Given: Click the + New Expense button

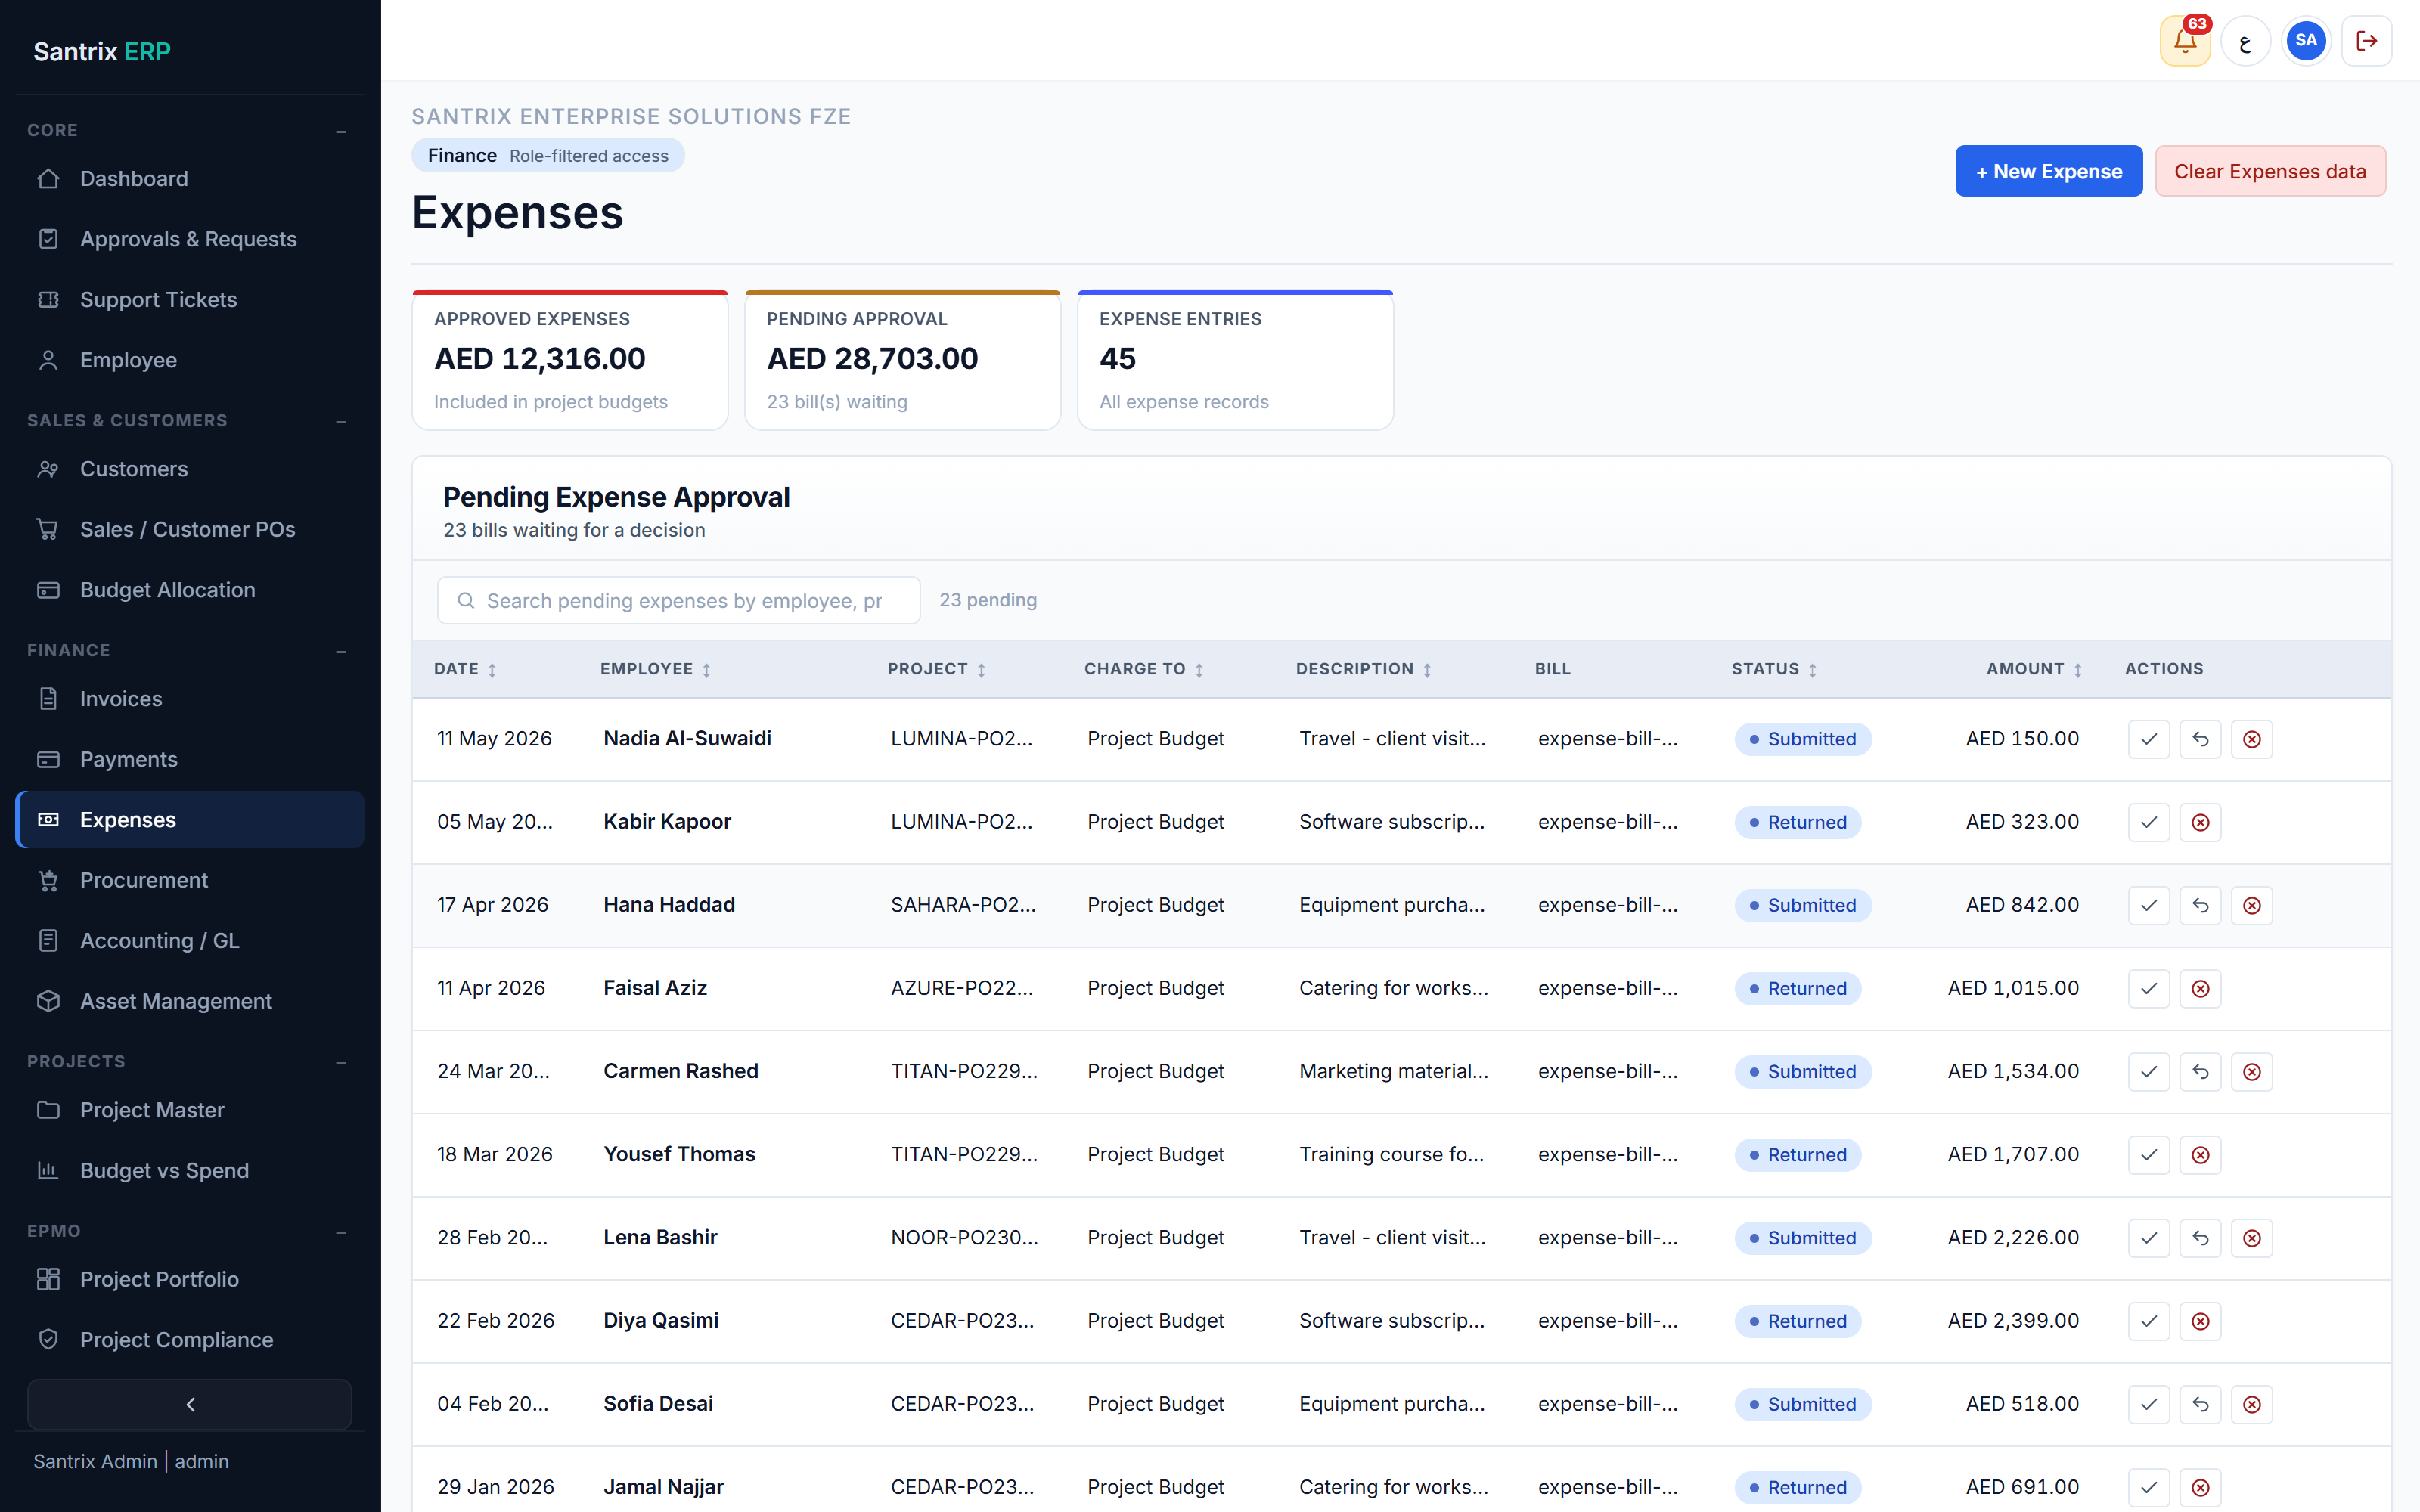Looking at the screenshot, I should (x=2048, y=171).
